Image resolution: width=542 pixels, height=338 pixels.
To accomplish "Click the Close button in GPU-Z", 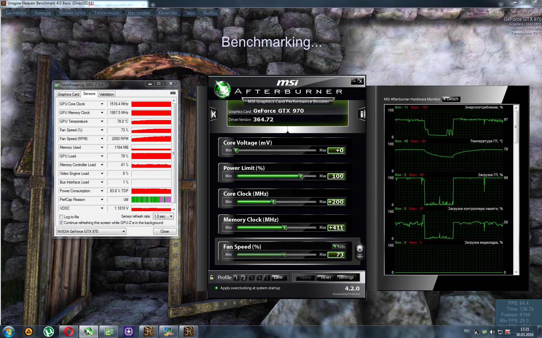I will click(165, 231).
